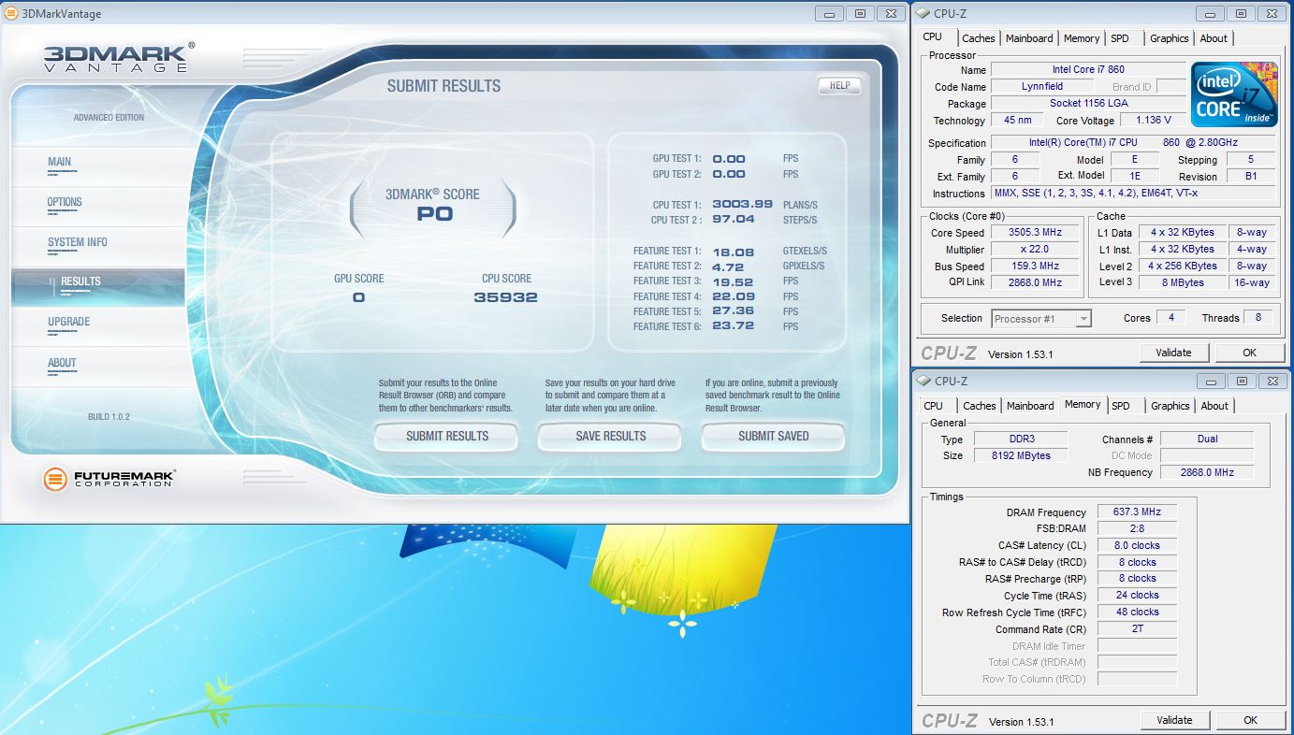Click the Bus Speed value 159.3 MHz
1294x735 pixels.
pyautogui.click(x=1036, y=267)
